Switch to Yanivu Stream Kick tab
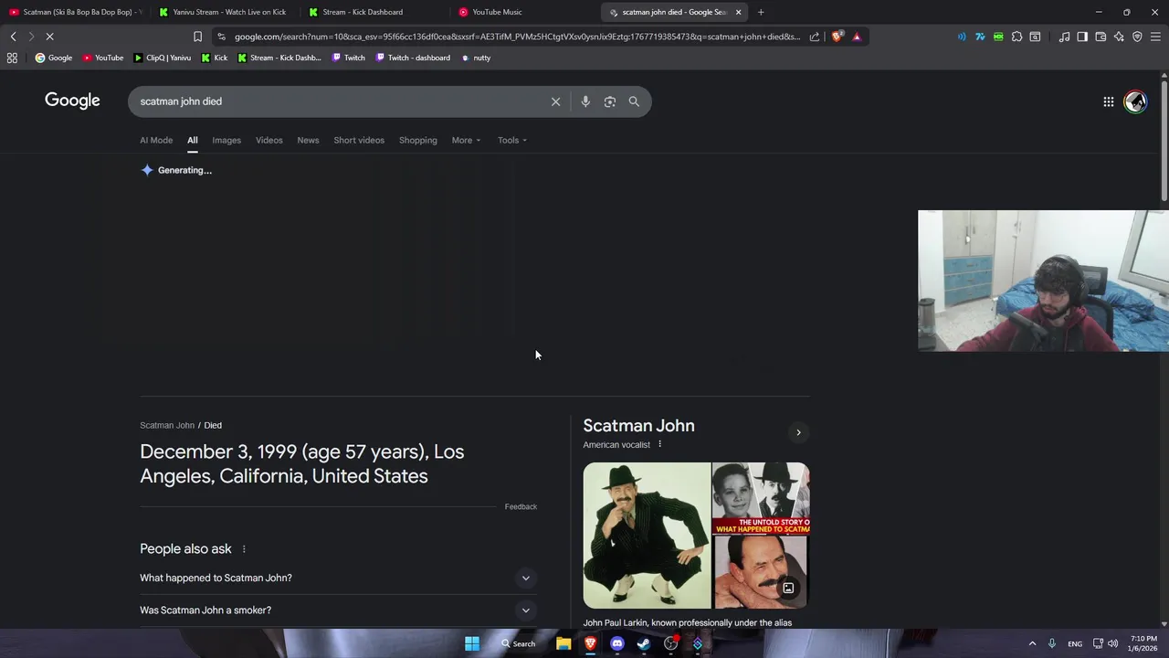Viewport: 1169px width, 658px height. pos(224,12)
